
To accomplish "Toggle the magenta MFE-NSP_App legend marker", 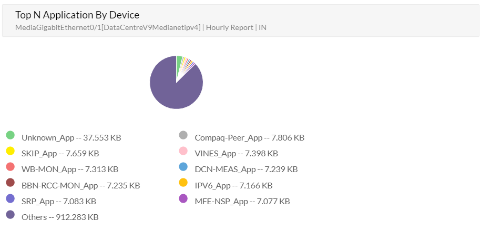I will click(183, 198).
